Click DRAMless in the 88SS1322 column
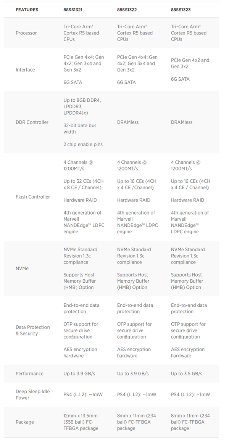 (x=128, y=122)
